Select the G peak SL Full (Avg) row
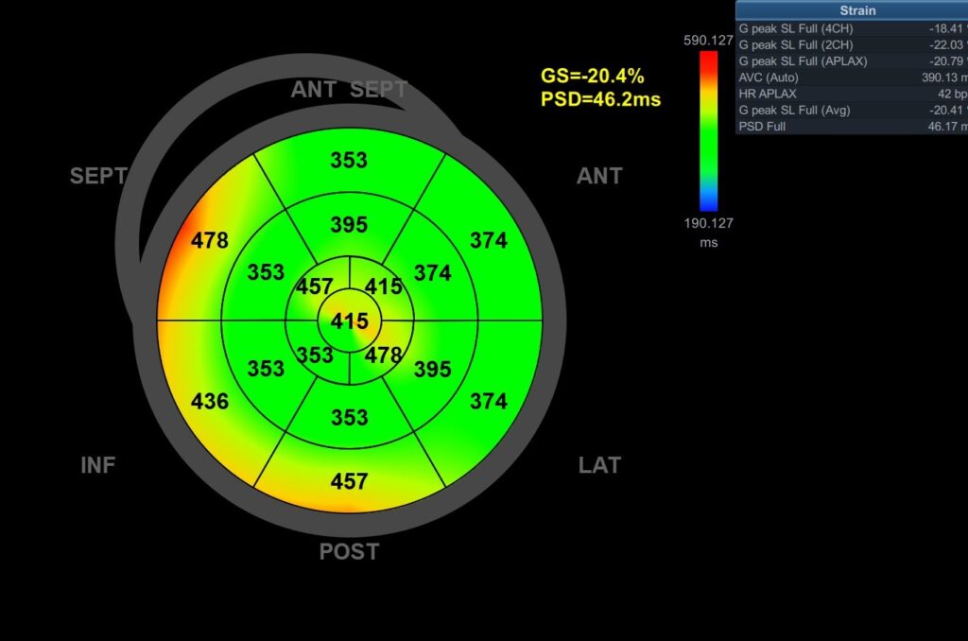 (852, 110)
